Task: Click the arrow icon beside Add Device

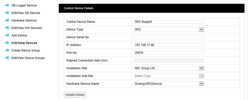Action: click(x=7, y=35)
